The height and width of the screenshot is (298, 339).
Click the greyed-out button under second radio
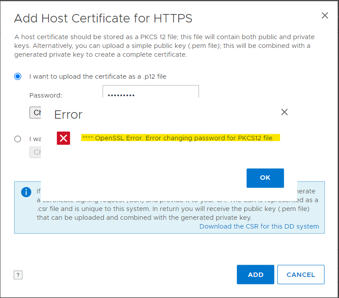(35, 152)
